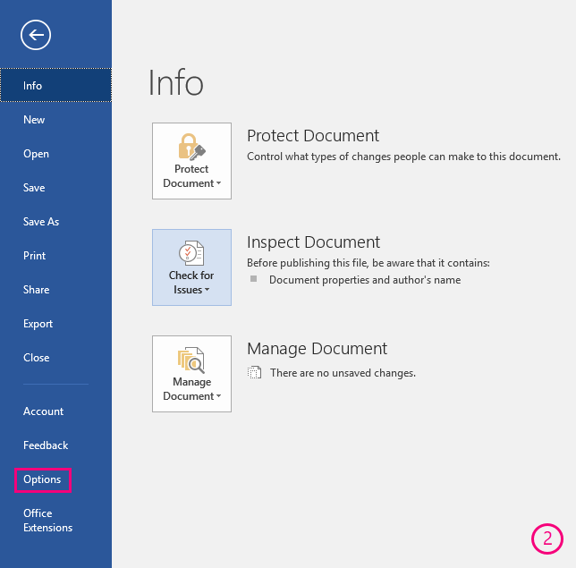Click the Manage Document magnifier pages icon

(x=191, y=360)
